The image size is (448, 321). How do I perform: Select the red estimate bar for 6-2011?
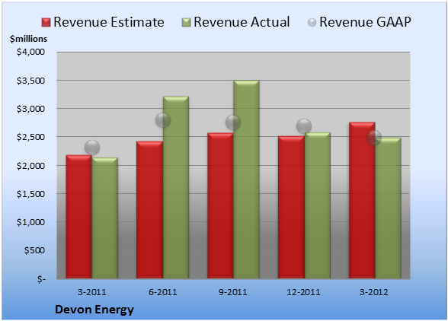(x=149, y=210)
